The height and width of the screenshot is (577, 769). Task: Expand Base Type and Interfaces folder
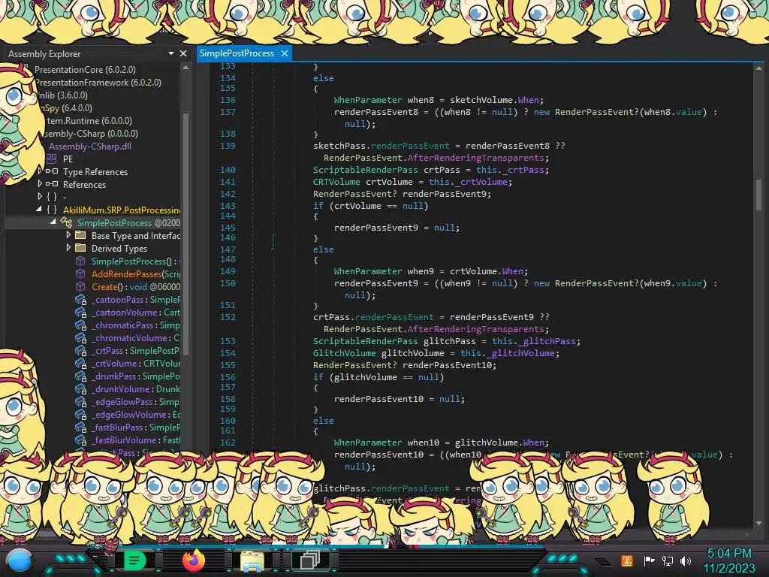(x=68, y=235)
